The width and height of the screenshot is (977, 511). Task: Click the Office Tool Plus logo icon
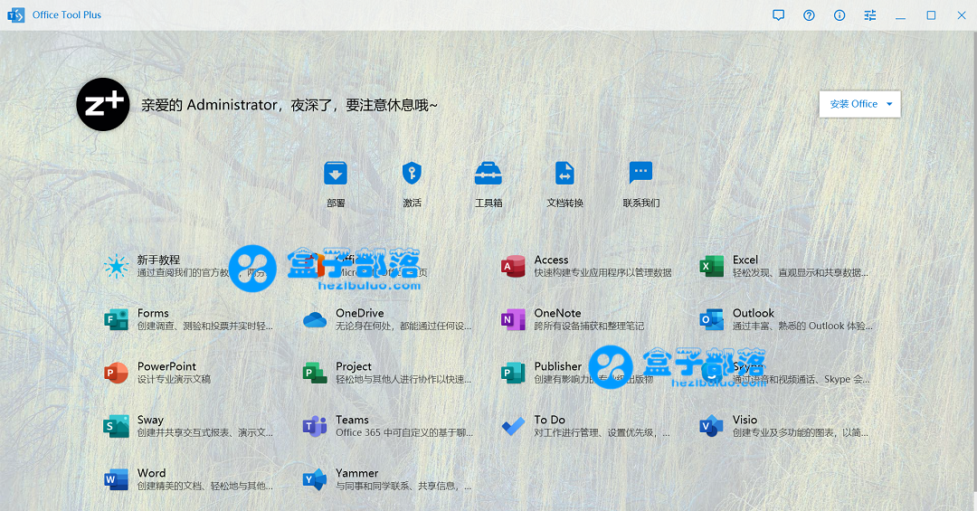click(x=15, y=15)
